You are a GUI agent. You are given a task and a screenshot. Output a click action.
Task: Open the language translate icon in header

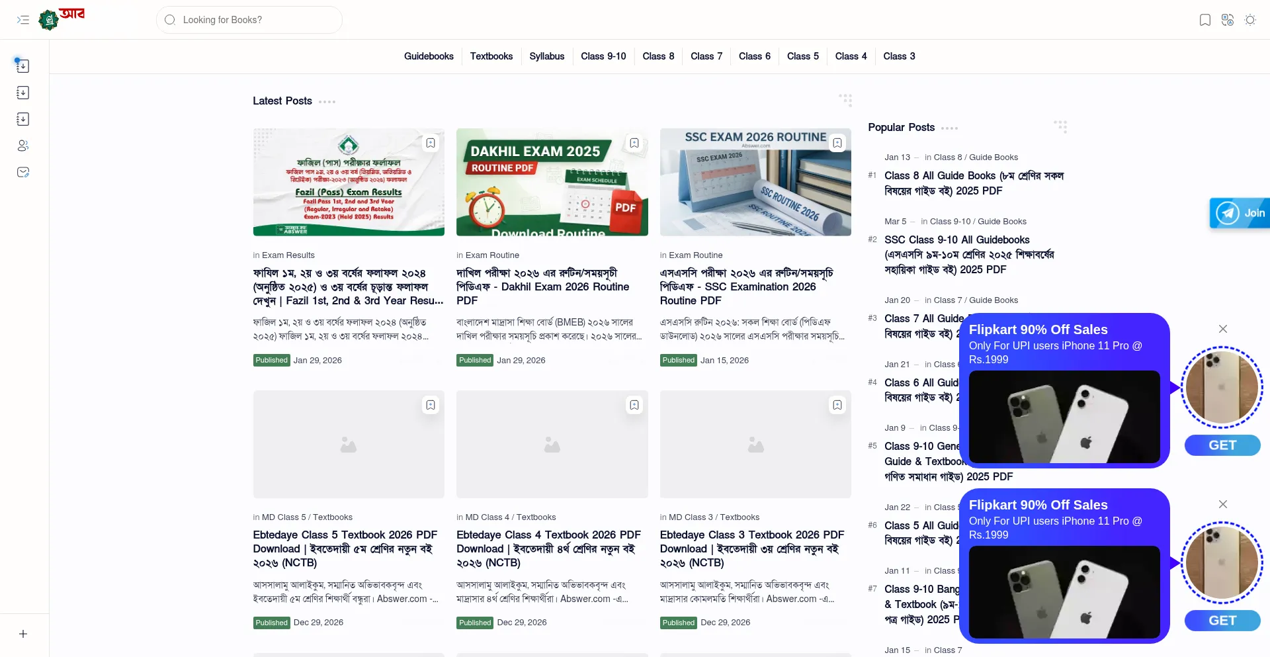click(1228, 20)
